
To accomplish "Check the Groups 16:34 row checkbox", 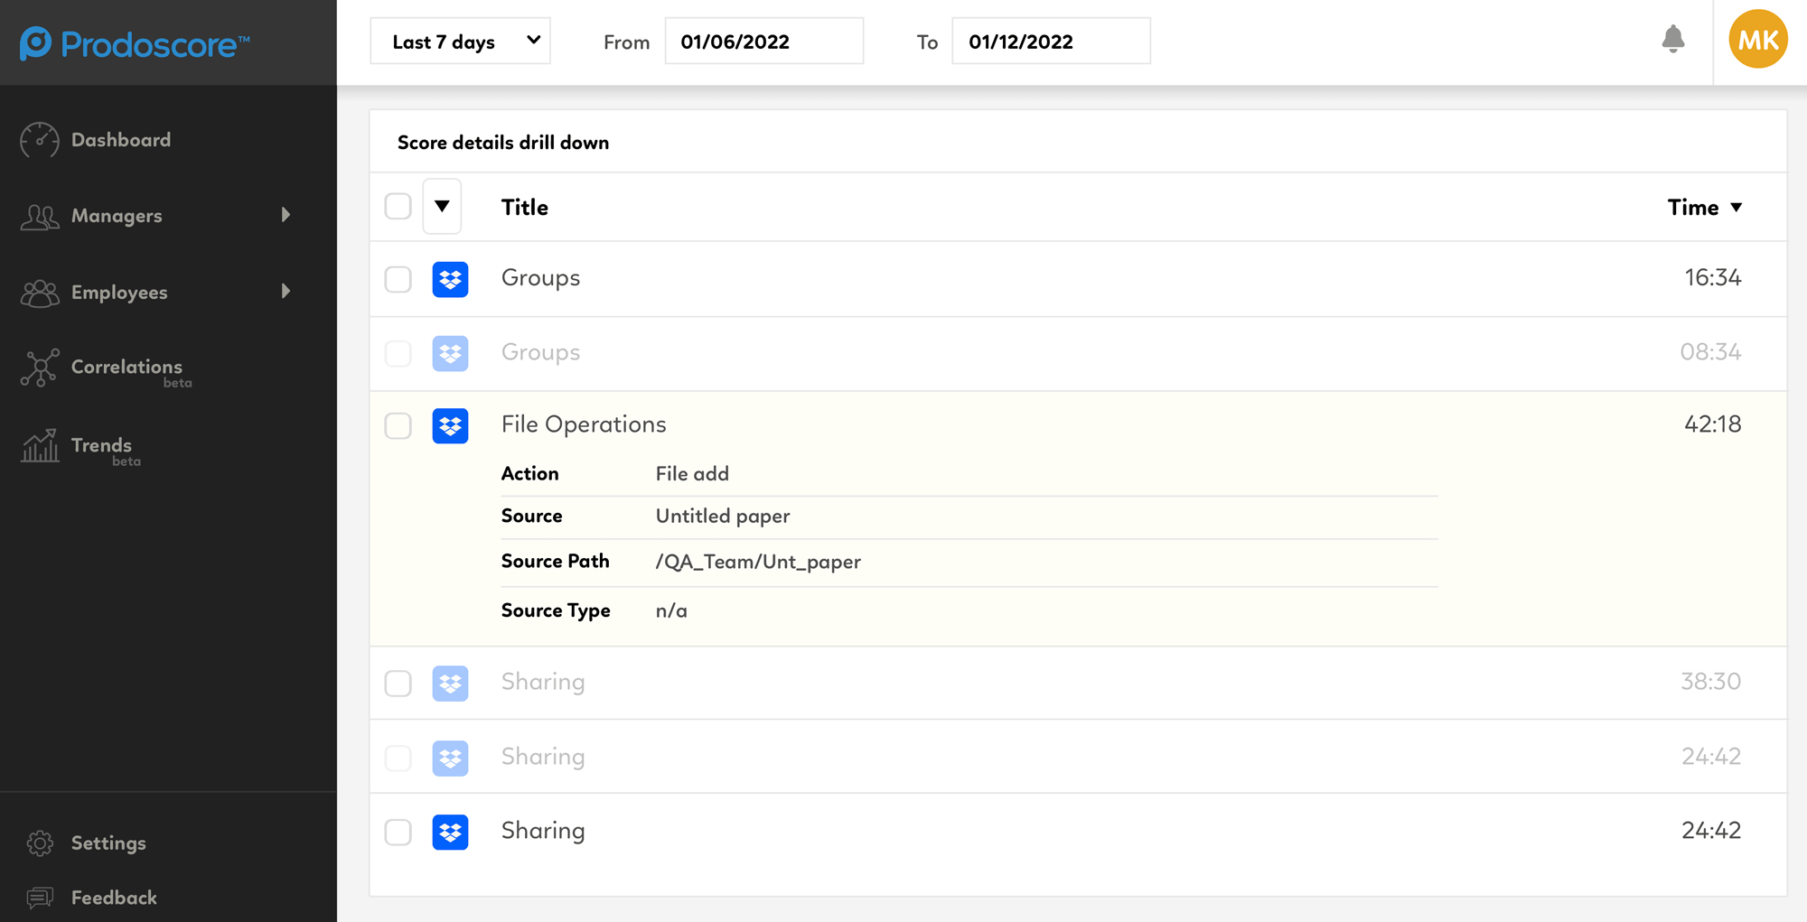I will [x=398, y=279].
